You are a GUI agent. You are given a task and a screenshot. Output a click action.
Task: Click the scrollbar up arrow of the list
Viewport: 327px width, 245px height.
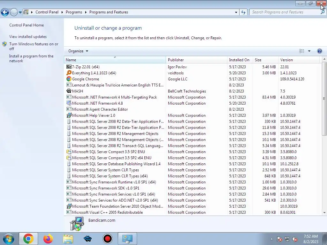click(x=324, y=59)
